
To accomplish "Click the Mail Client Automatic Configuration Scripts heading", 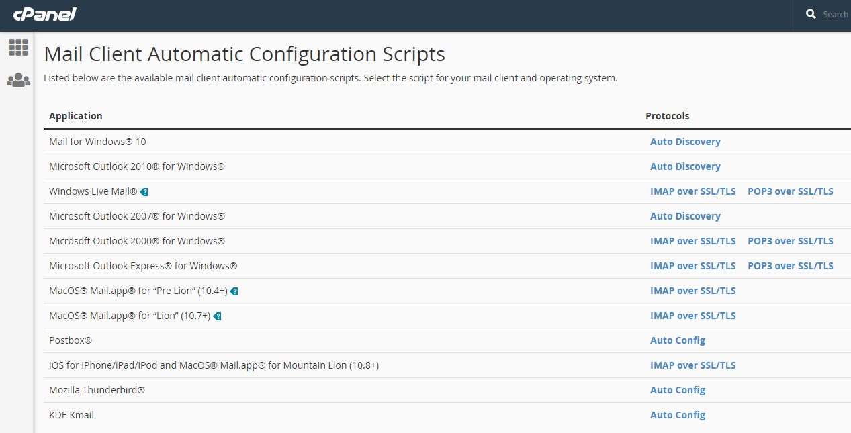I will 244,54.
